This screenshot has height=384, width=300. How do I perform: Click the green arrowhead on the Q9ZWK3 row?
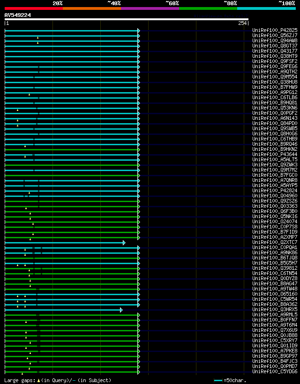point(139,165)
